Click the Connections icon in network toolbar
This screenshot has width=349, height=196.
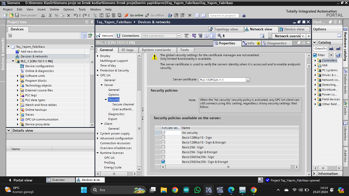tap(119, 36)
